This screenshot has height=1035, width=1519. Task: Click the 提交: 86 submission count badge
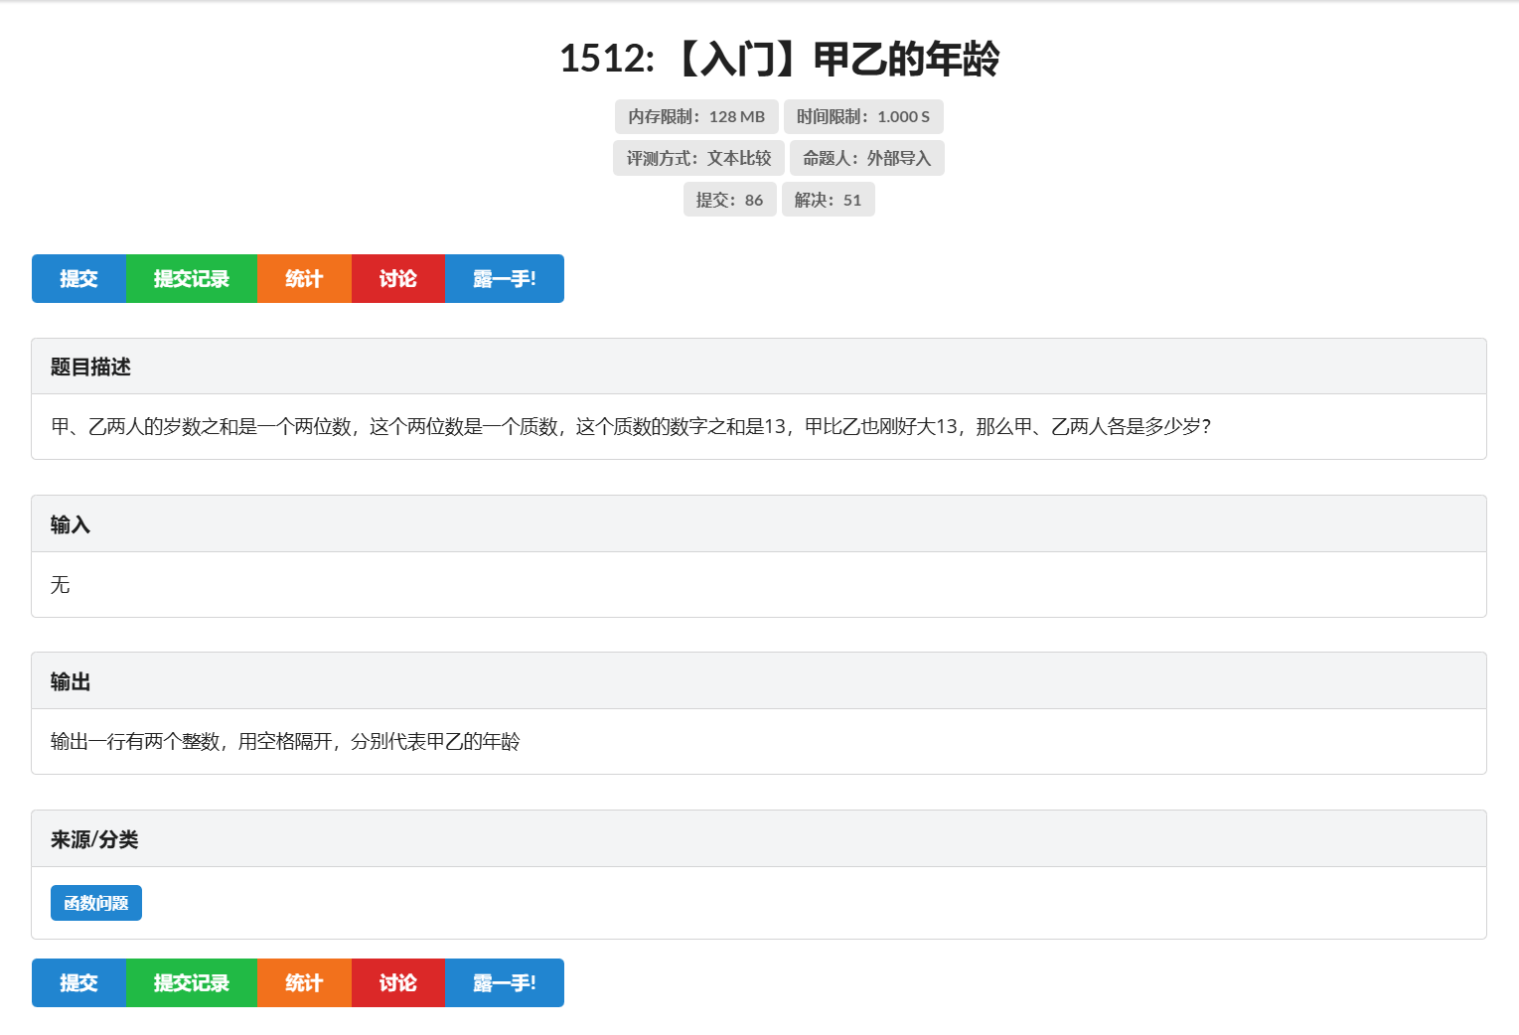pyautogui.click(x=729, y=199)
